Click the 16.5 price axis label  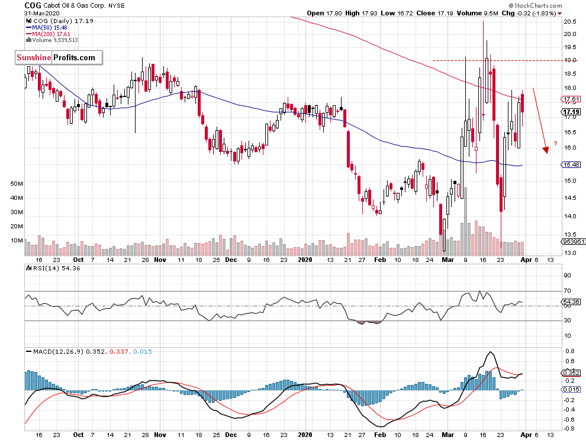(x=570, y=132)
